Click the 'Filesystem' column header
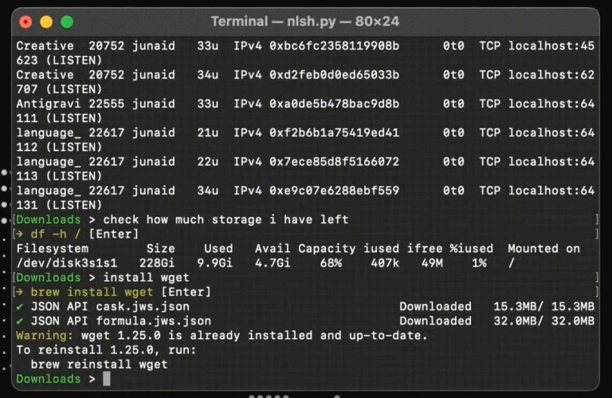 53,249
